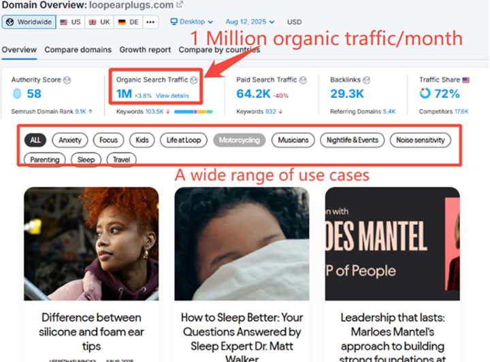Viewport: 490px width, 362px height.
Task: Open Competitors 17.6K link
Action: (x=461, y=111)
